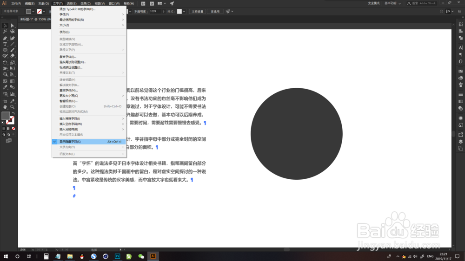Set fill mode to Color in toolbox

coord(4,129)
